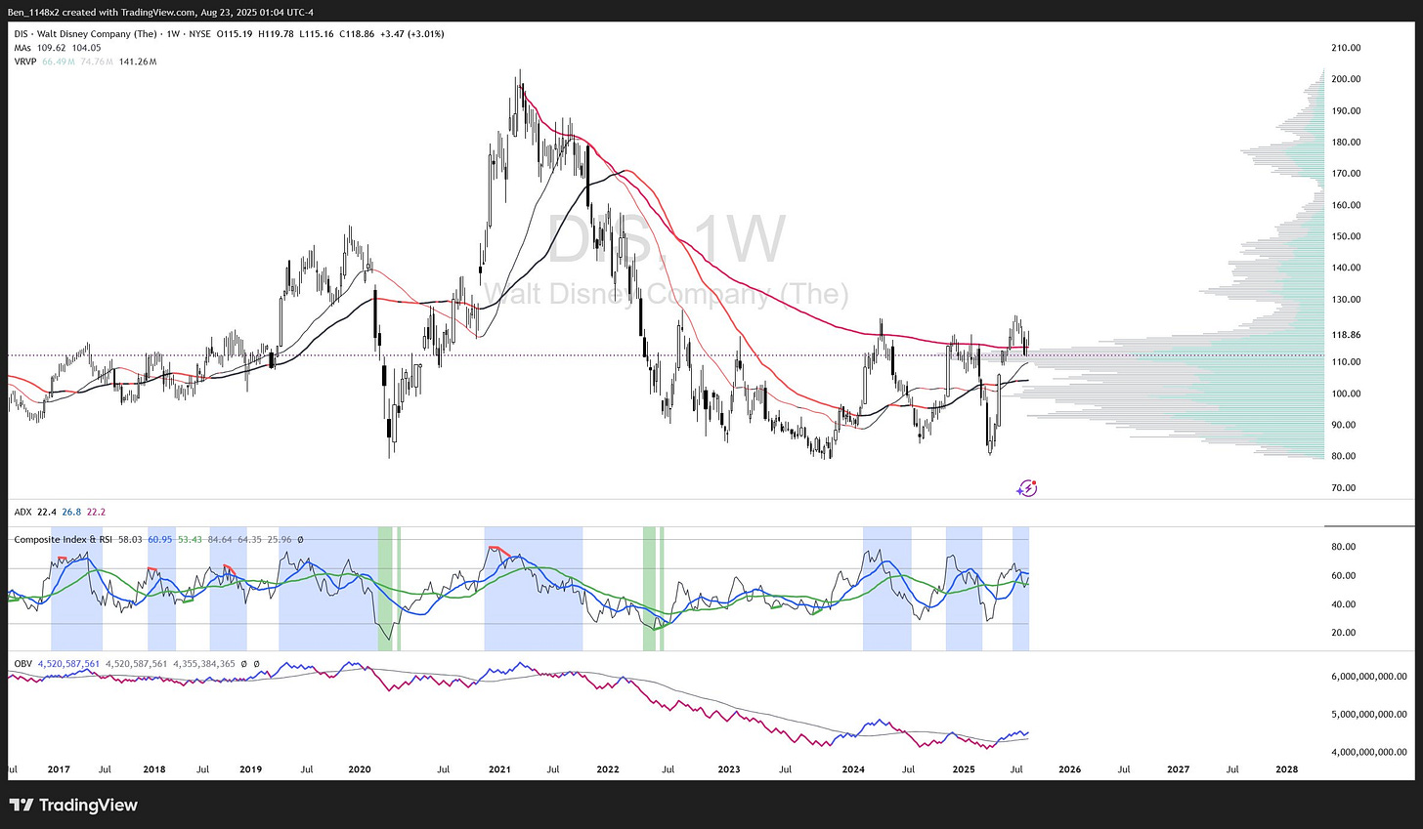Click the 210.00 price axis label
The height and width of the screenshot is (829, 1423).
coord(1347,48)
